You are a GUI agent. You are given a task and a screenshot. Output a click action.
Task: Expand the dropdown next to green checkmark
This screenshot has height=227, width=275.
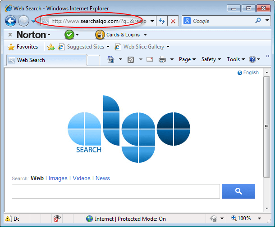point(77,35)
